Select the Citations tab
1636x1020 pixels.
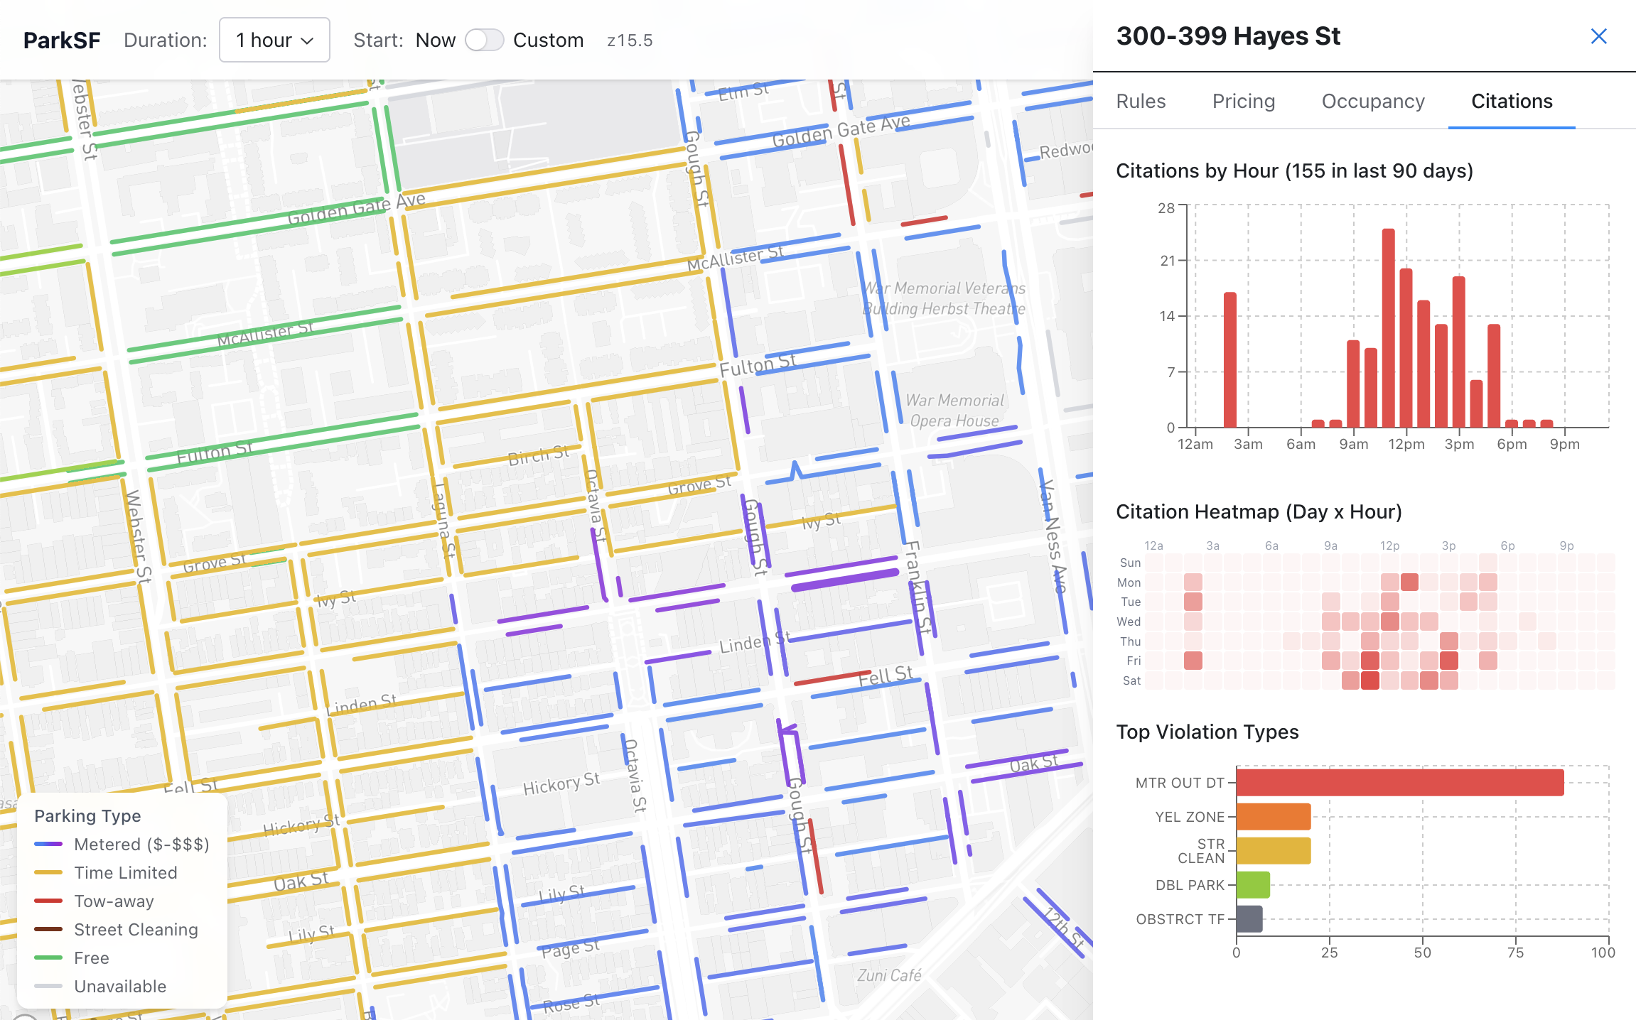(x=1511, y=102)
